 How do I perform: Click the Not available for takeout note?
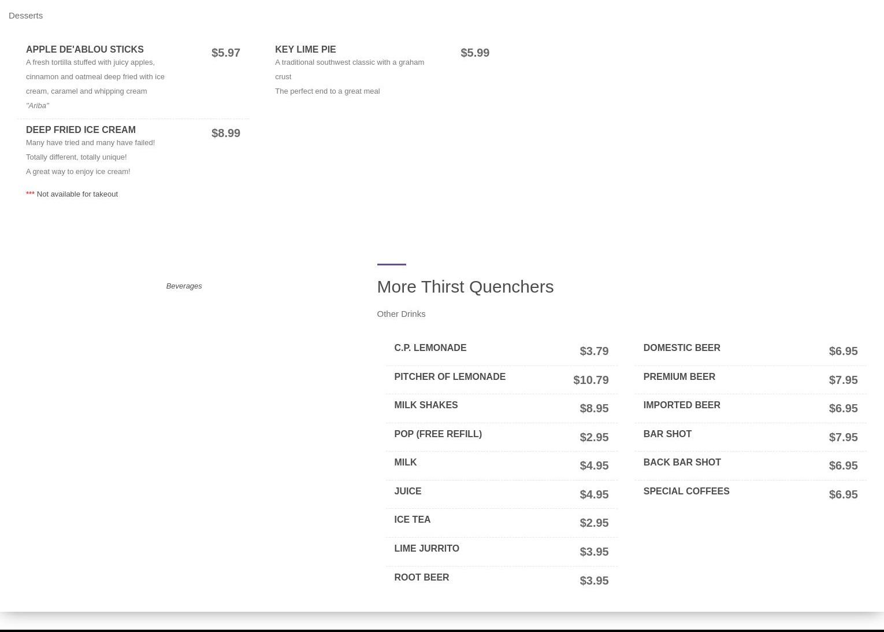[x=77, y=194]
